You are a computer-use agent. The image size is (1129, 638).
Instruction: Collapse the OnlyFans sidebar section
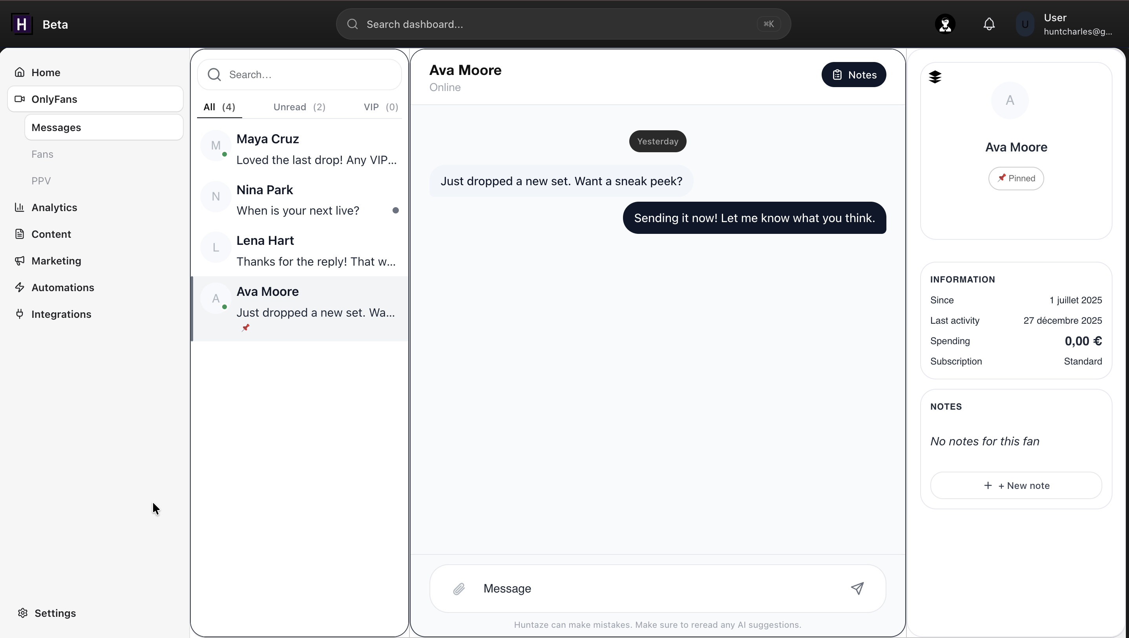(x=95, y=99)
